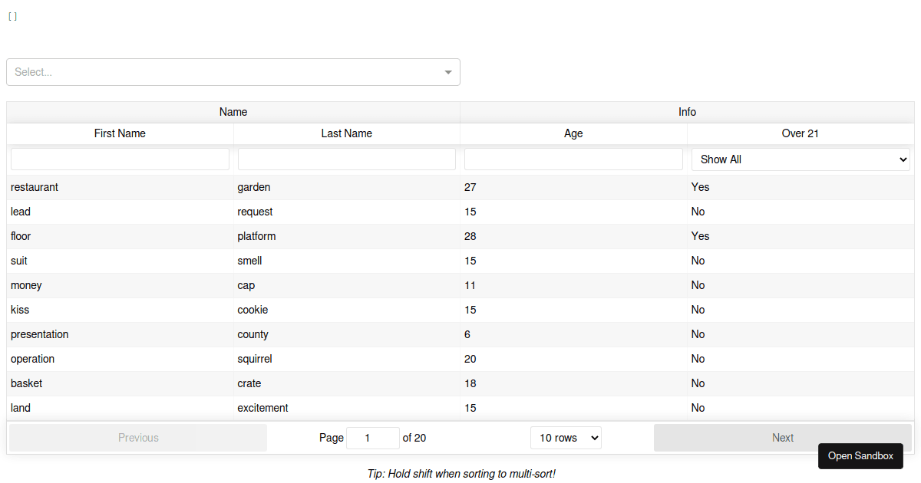Click the Info group header
921x483 pixels.
[x=686, y=111]
